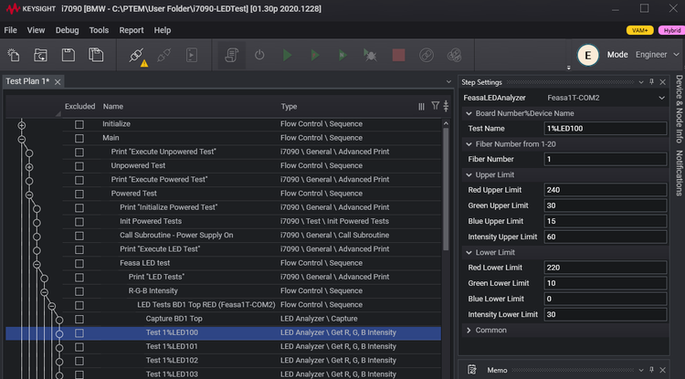Save the test plan with Save icon
Viewport: 685px width, 379px height.
68,56
